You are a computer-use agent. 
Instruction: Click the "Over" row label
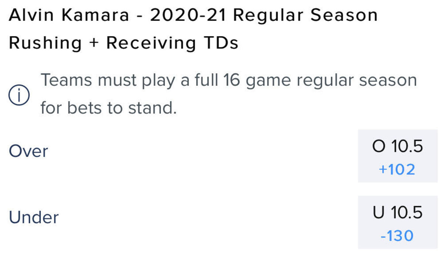28,151
